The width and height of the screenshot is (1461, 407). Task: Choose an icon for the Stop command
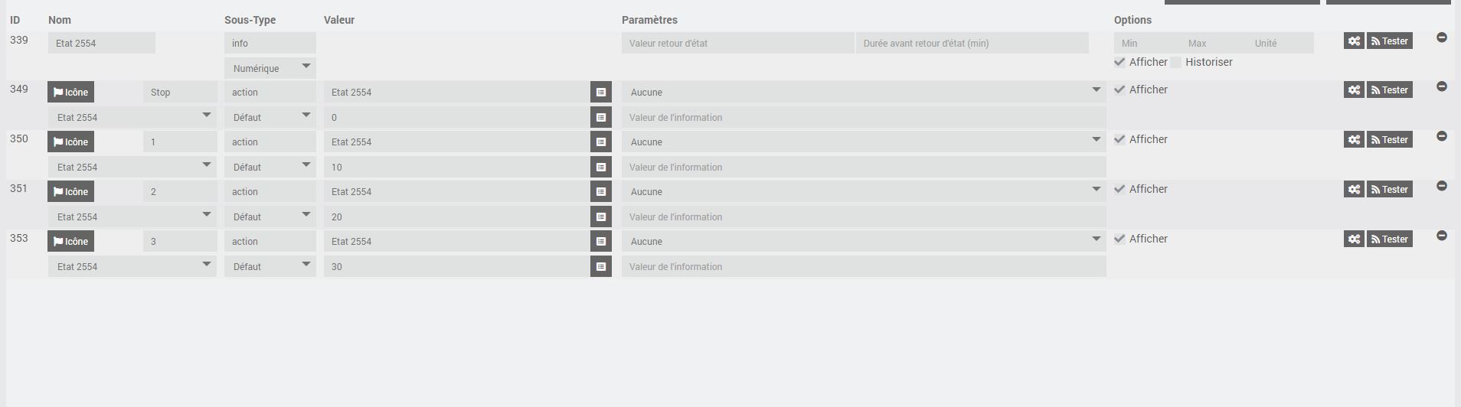coord(71,93)
